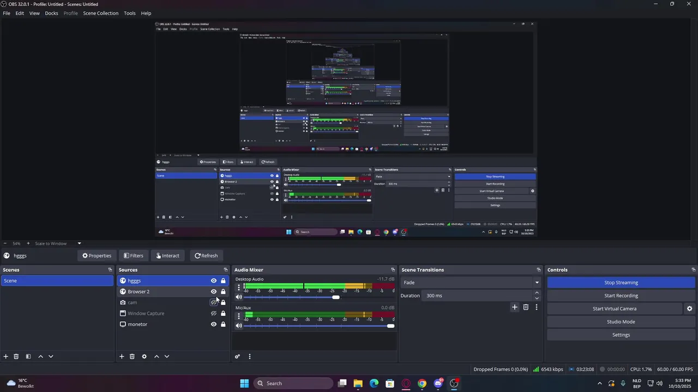
Task: Open Audio Mixer menu three dots at bottom
Action: pos(250,357)
